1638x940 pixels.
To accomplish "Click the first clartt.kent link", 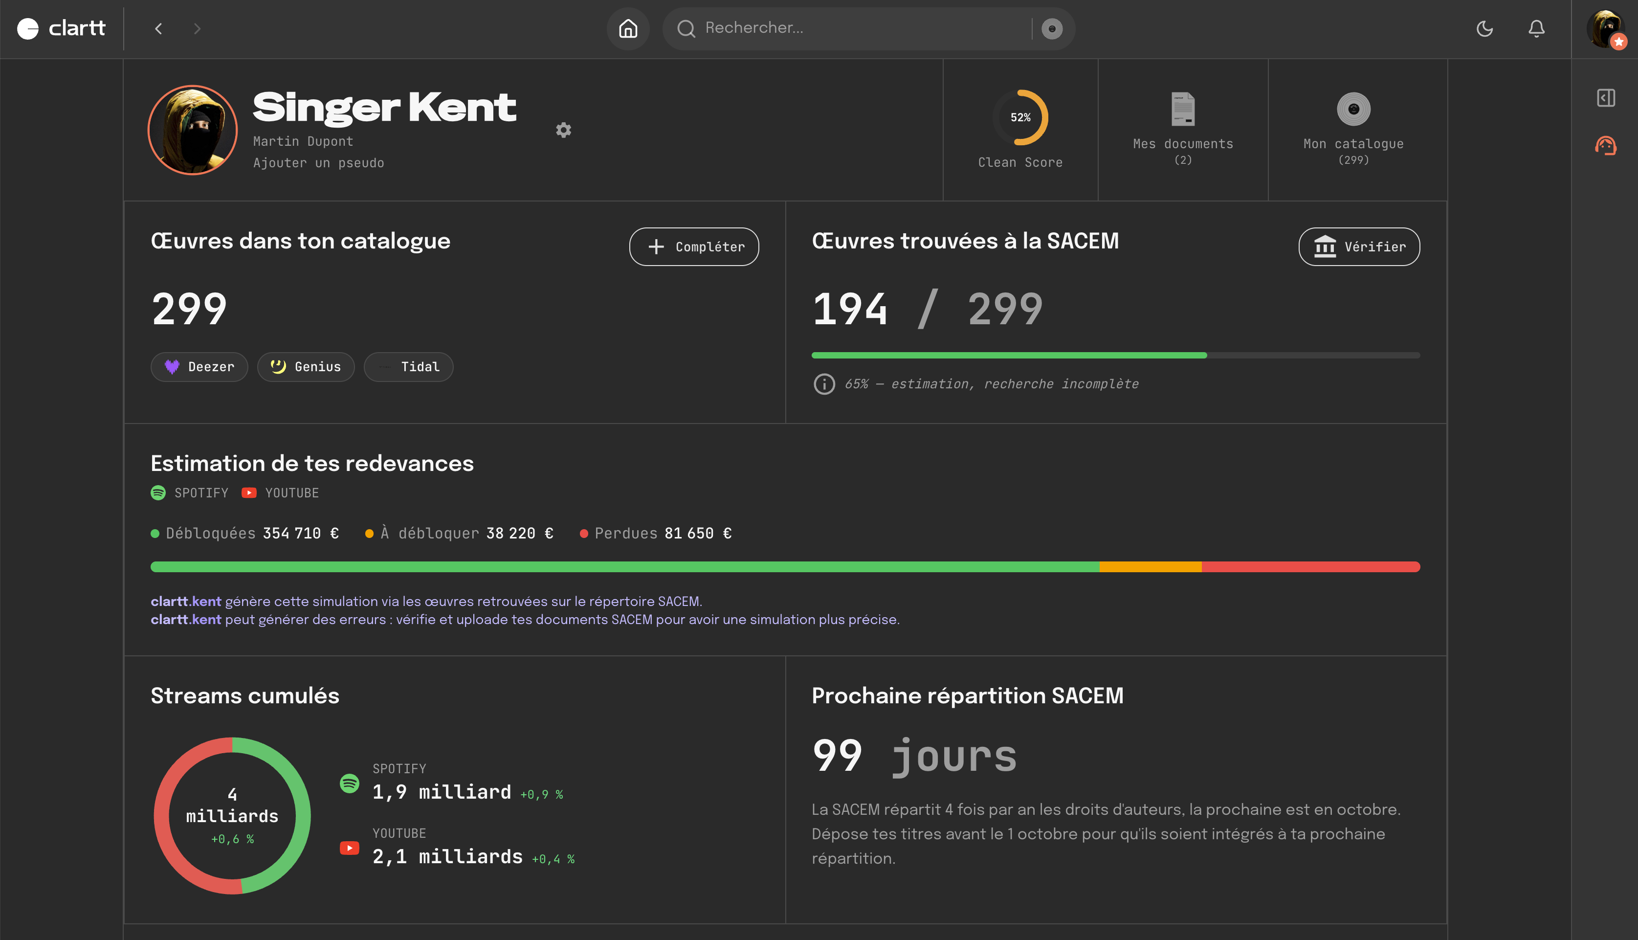I will pyautogui.click(x=186, y=601).
